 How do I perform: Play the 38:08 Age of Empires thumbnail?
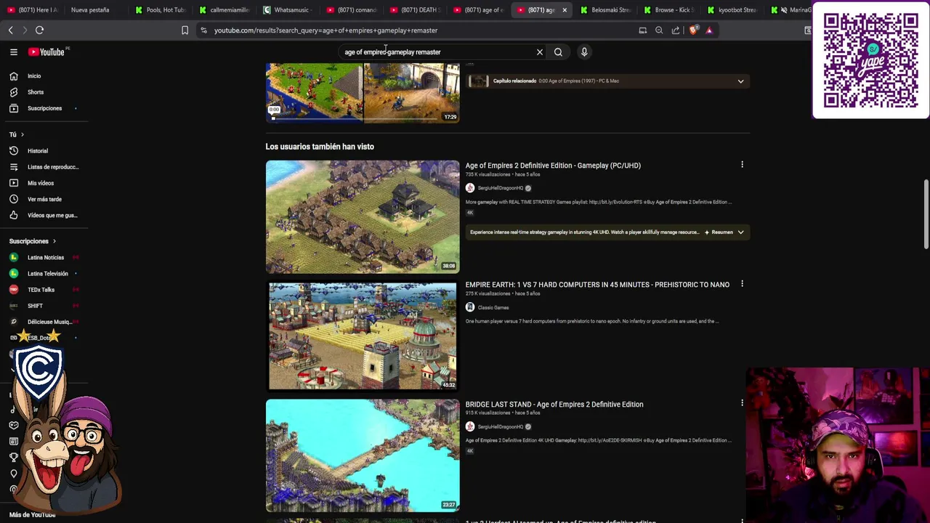coord(363,216)
